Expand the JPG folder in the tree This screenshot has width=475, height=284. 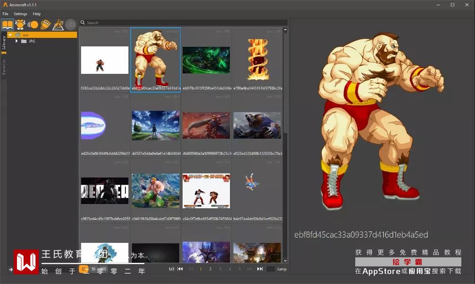pos(17,41)
